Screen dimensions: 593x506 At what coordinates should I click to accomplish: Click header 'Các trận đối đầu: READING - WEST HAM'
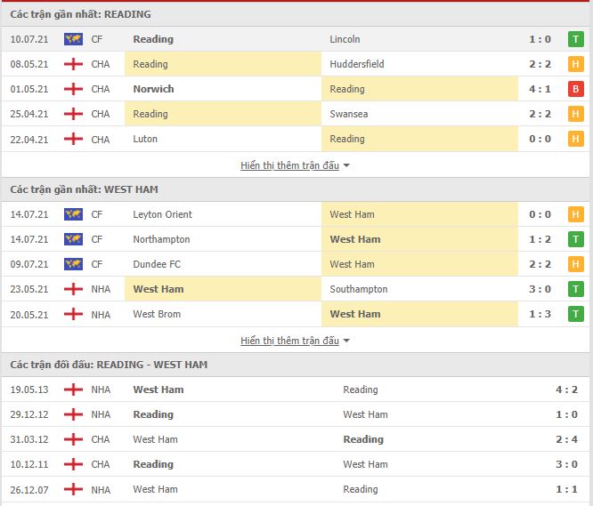pyautogui.click(x=109, y=365)
